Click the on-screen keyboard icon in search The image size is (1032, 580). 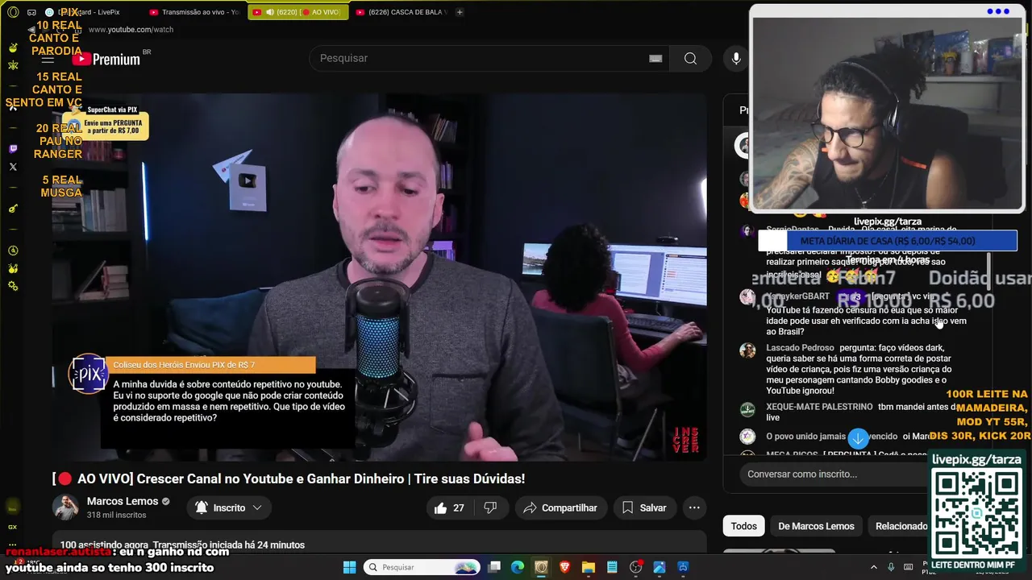[x=655, y=58]
